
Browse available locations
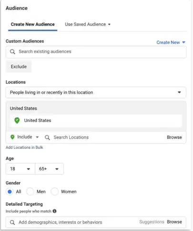click(174, 137)
